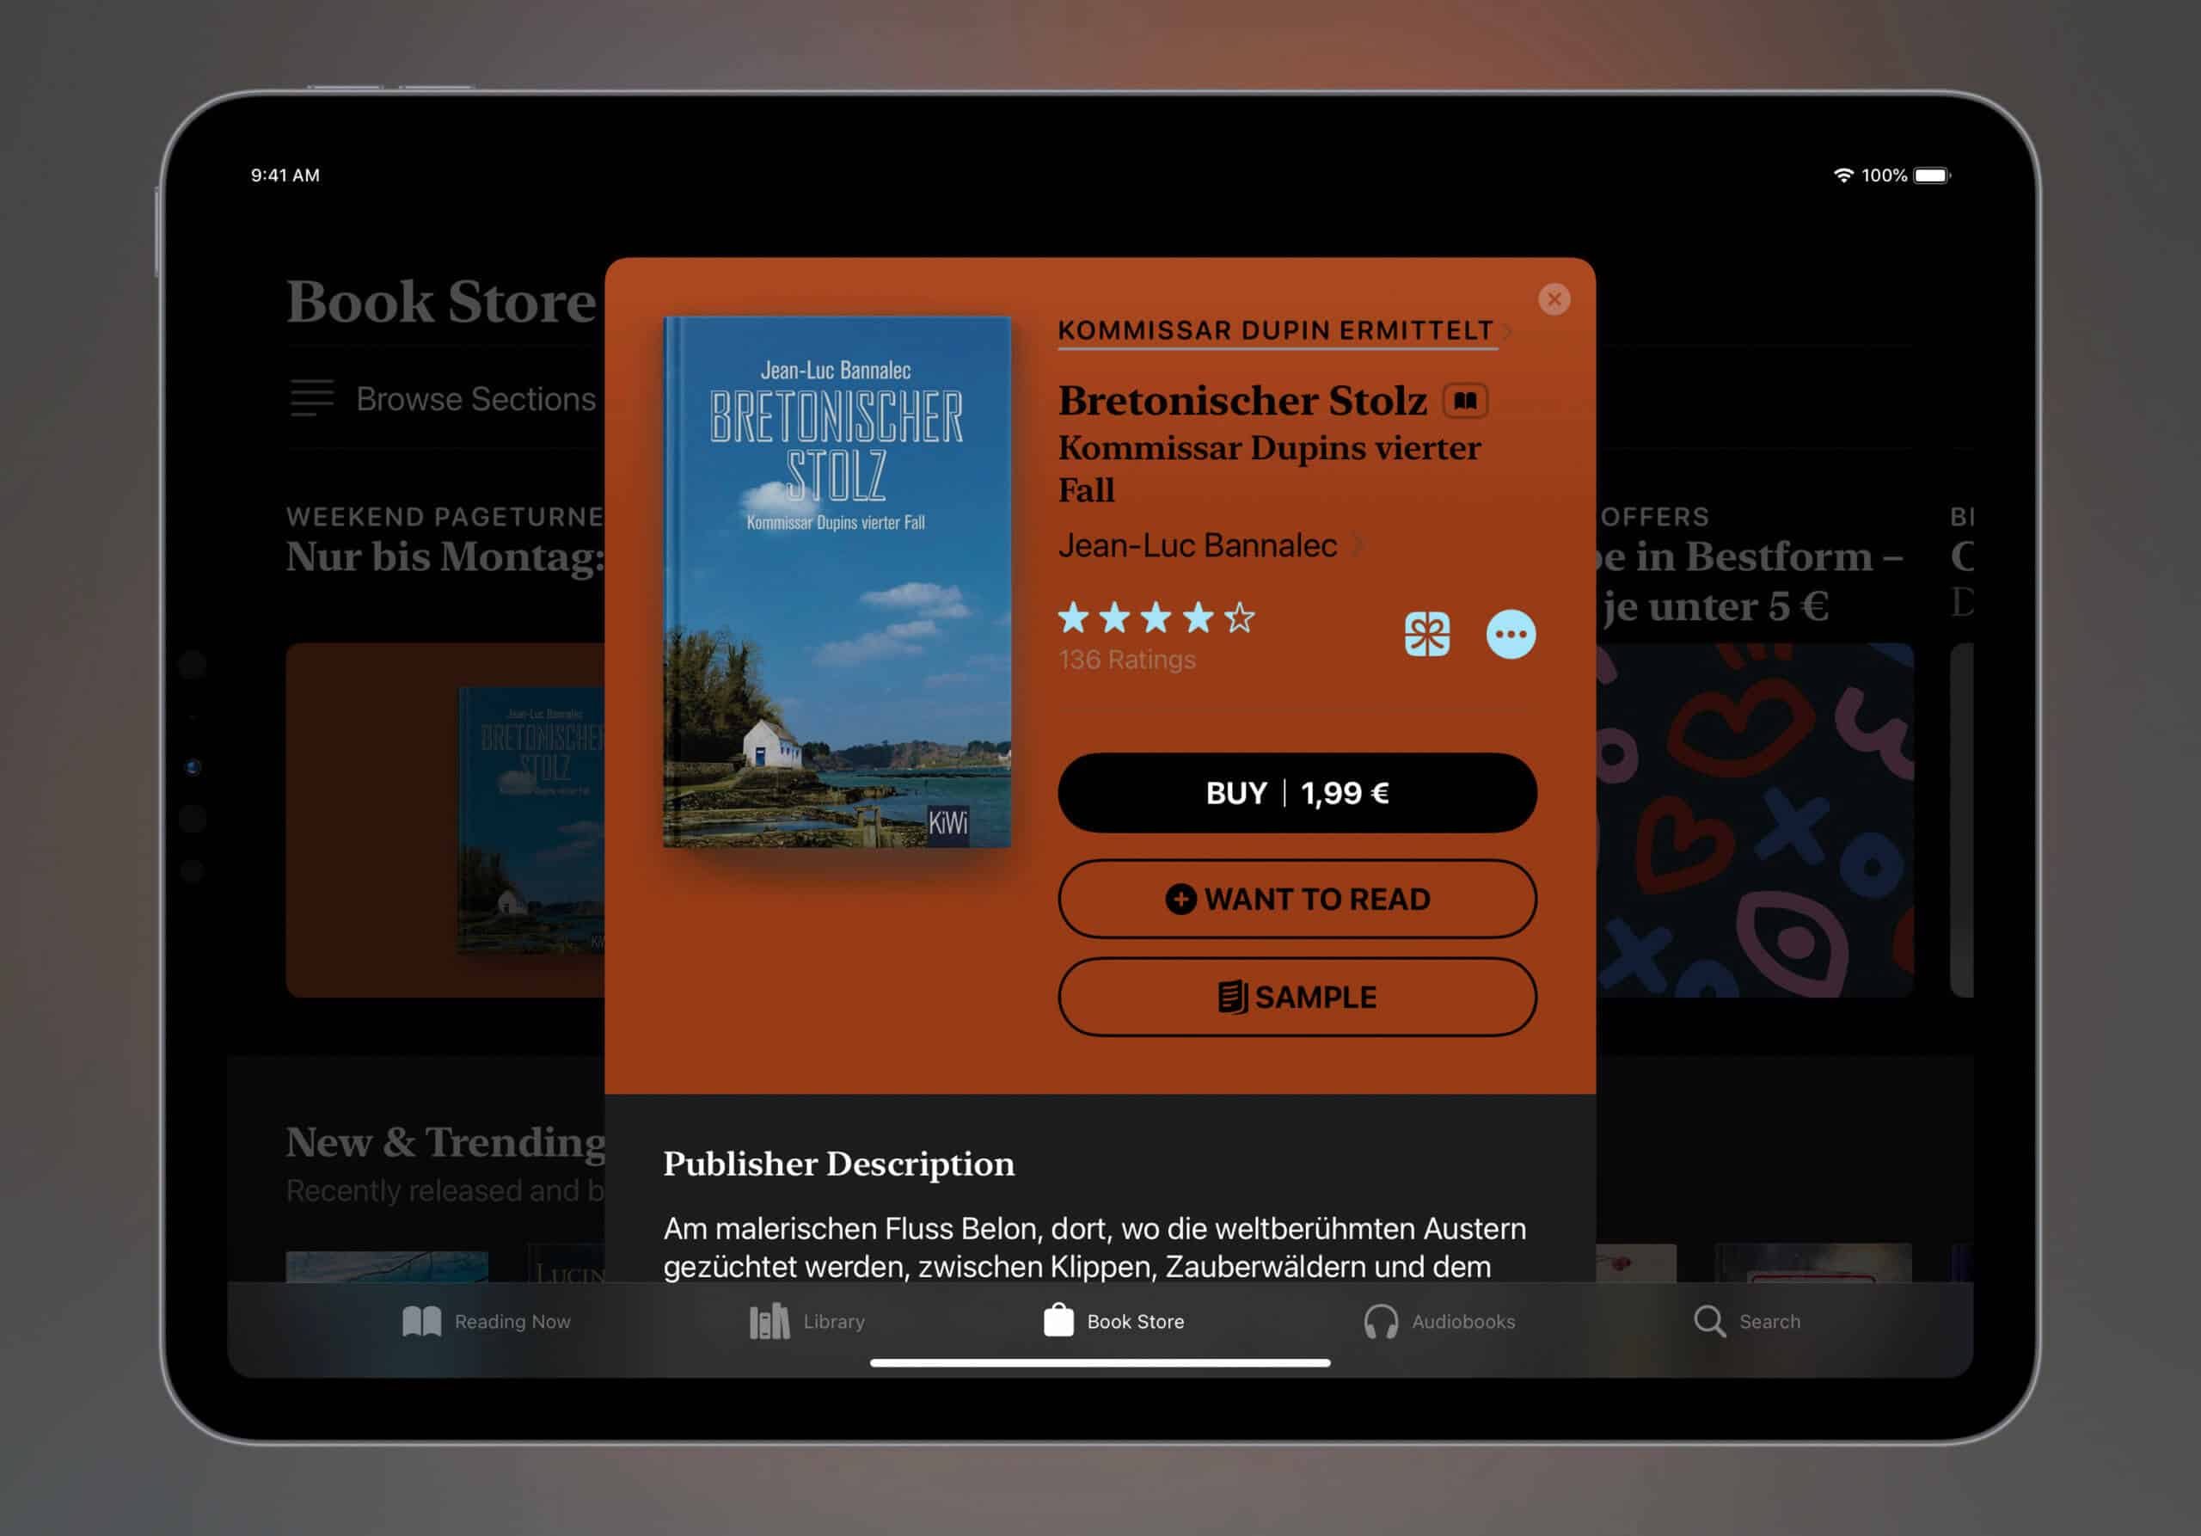Switch to Reading Now tab
Image resolution: width=2201 pixels, height=1536 pixels.
486,1321
